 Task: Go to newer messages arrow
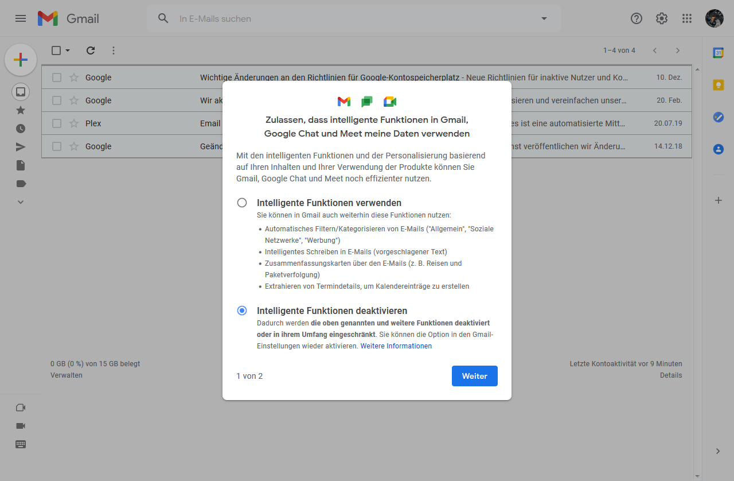[655, 51]
